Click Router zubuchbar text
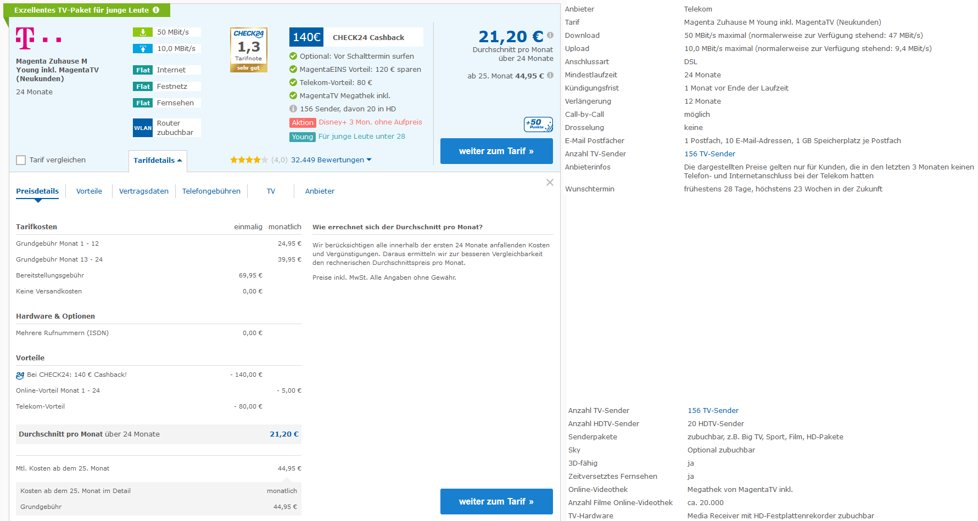The width and height of the screenshot is (978, 521). pos(175,128)
